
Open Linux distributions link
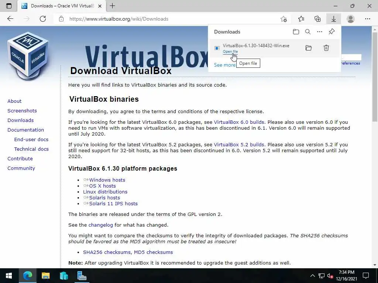(x=105, y=192)
